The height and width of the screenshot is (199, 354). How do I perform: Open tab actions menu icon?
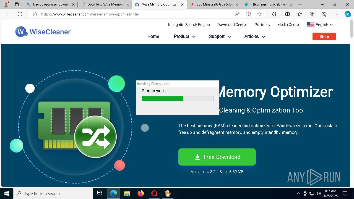click(17, 4)
